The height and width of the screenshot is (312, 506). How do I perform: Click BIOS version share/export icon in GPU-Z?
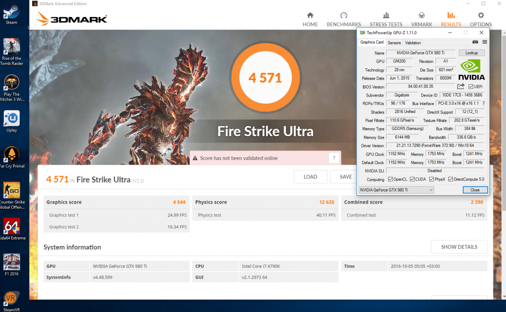[x=461, y=86]
